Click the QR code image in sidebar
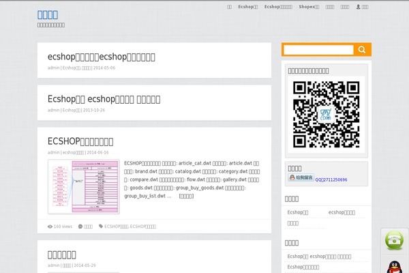The image size is (409, 273). click(x=326, y=115)
